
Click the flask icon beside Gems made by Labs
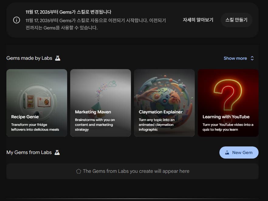point(58,58)
